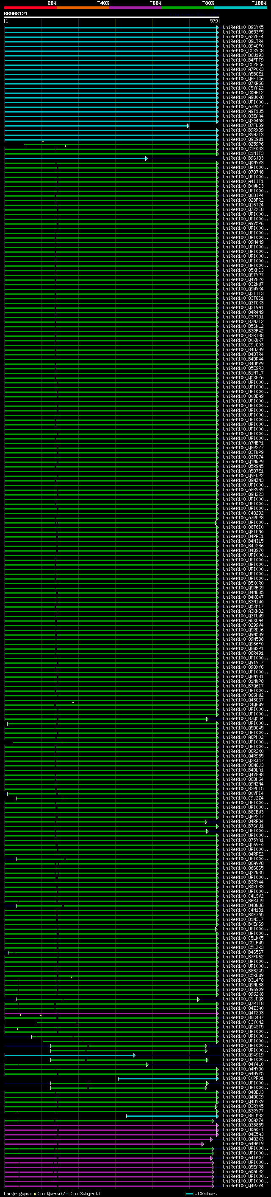The height and width of the screenshot is (1197, 271).
Task: Select hit label UniRef100_C5XVC8
Action: 243,51
